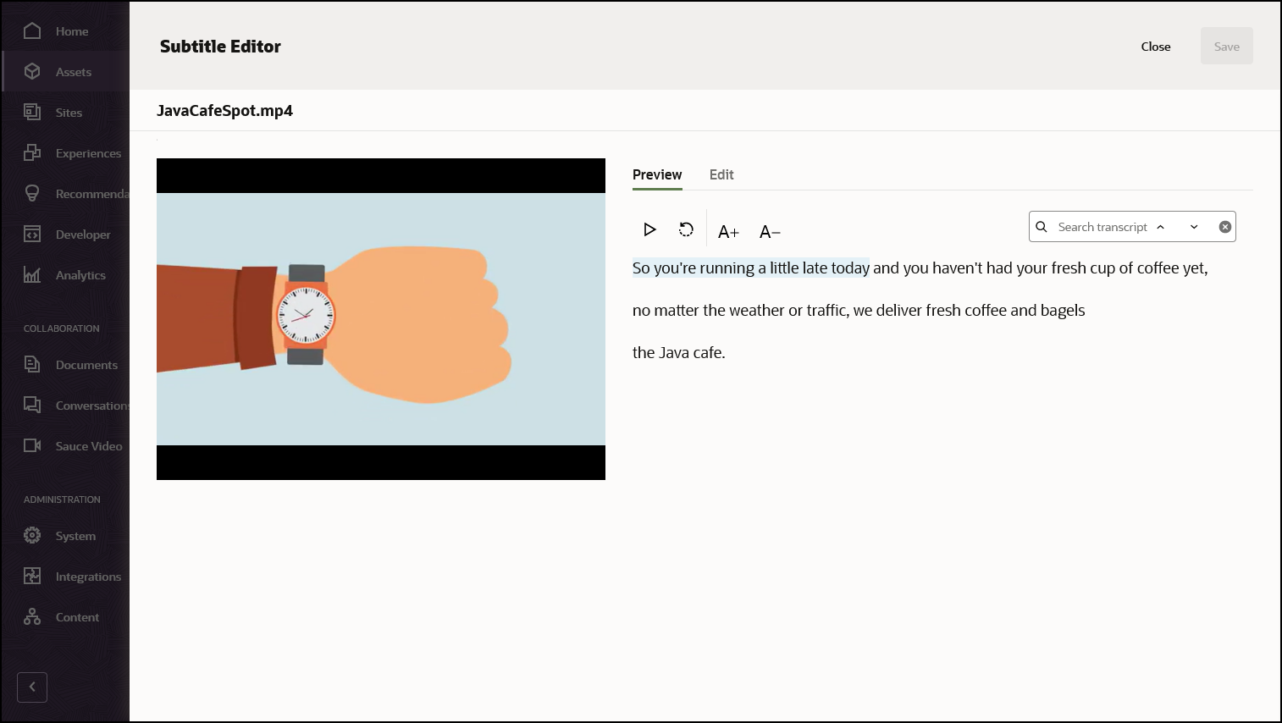The width and height of the screenshot is (1282, 723).
Task: Open the Experiences icon
Action: click(32, 153)
